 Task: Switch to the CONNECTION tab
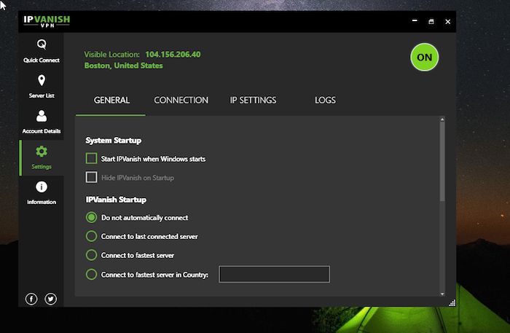pos(181,100)
